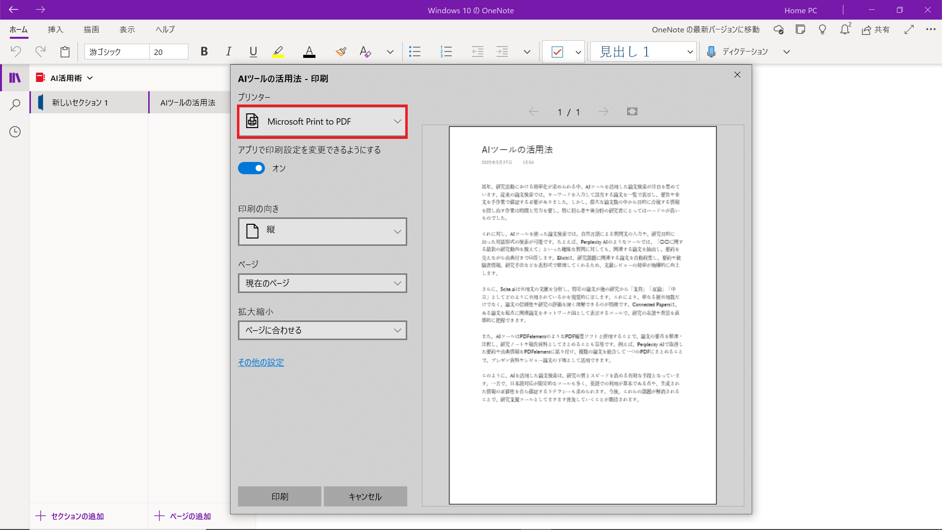
Task: Click the font size field showing 20
Action: click(x=169, y=52)
